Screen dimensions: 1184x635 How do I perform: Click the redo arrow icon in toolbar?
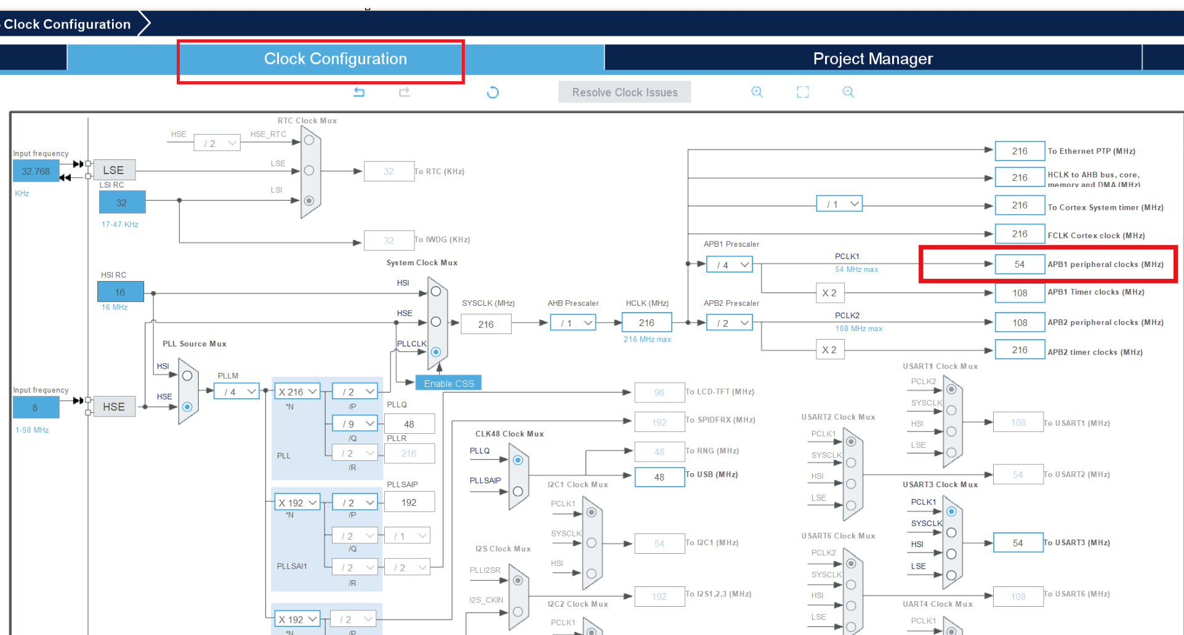404,92
